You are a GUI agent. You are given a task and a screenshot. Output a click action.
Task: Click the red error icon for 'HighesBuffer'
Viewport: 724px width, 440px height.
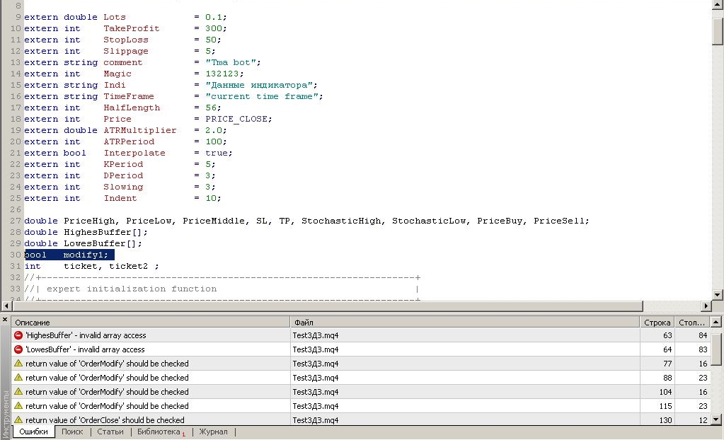coord(18,335)
